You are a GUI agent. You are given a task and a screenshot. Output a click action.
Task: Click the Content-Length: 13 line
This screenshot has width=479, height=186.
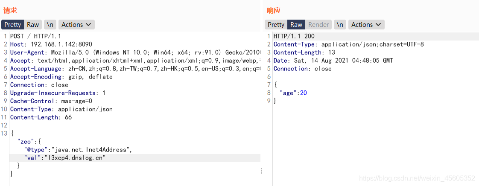point(304,52)
